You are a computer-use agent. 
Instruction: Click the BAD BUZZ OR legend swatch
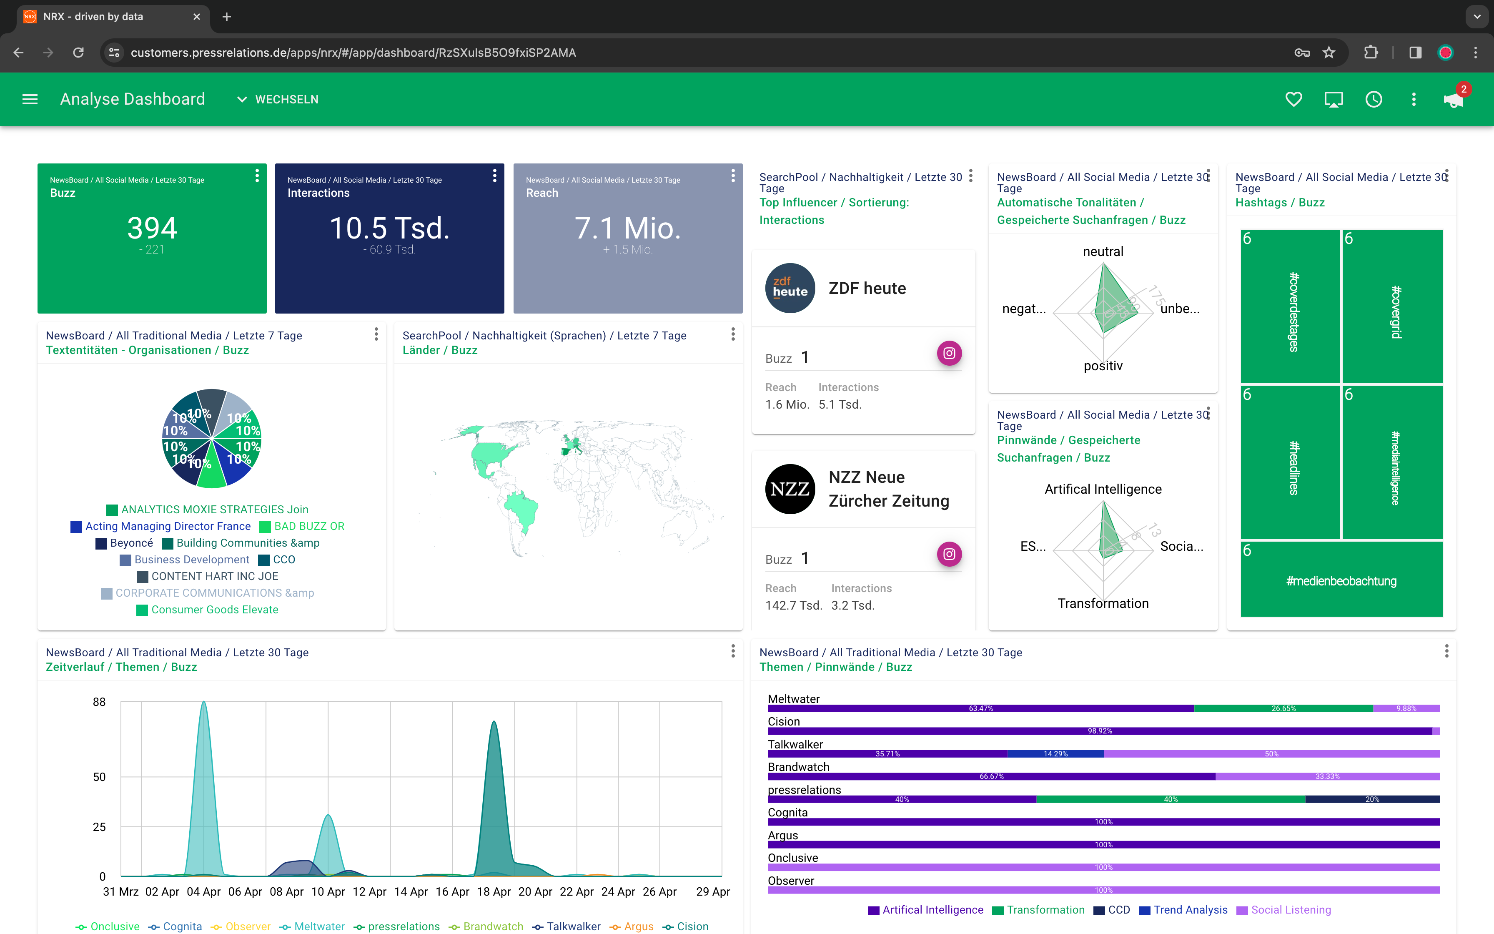click(266, 527)
